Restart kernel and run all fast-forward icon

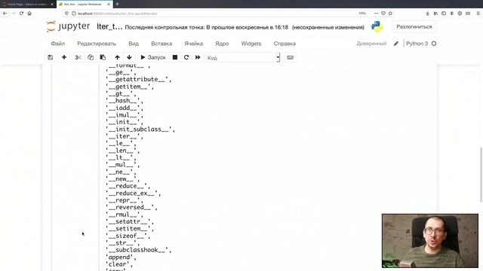198,57
